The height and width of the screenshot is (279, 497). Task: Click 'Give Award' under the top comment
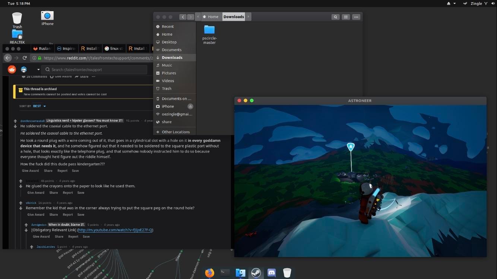[x=30, y=170]
